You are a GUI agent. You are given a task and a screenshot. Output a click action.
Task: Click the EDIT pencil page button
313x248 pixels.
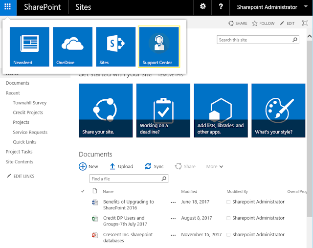point(287,23)
